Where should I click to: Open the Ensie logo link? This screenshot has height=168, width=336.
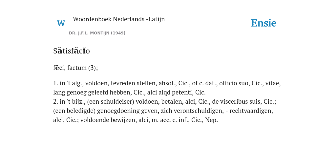[263, 23]
